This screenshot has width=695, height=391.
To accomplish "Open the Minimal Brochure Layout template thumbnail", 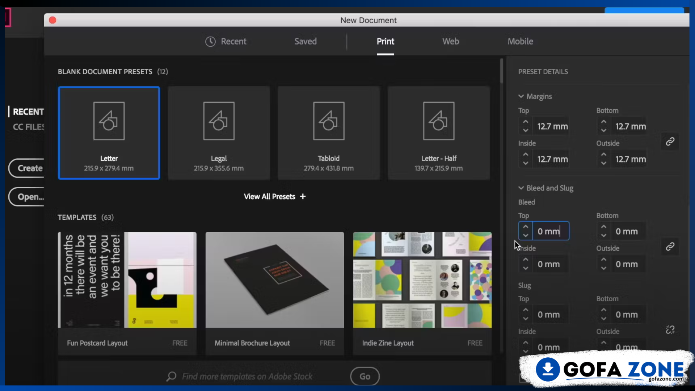I will (x=275, y=280).
